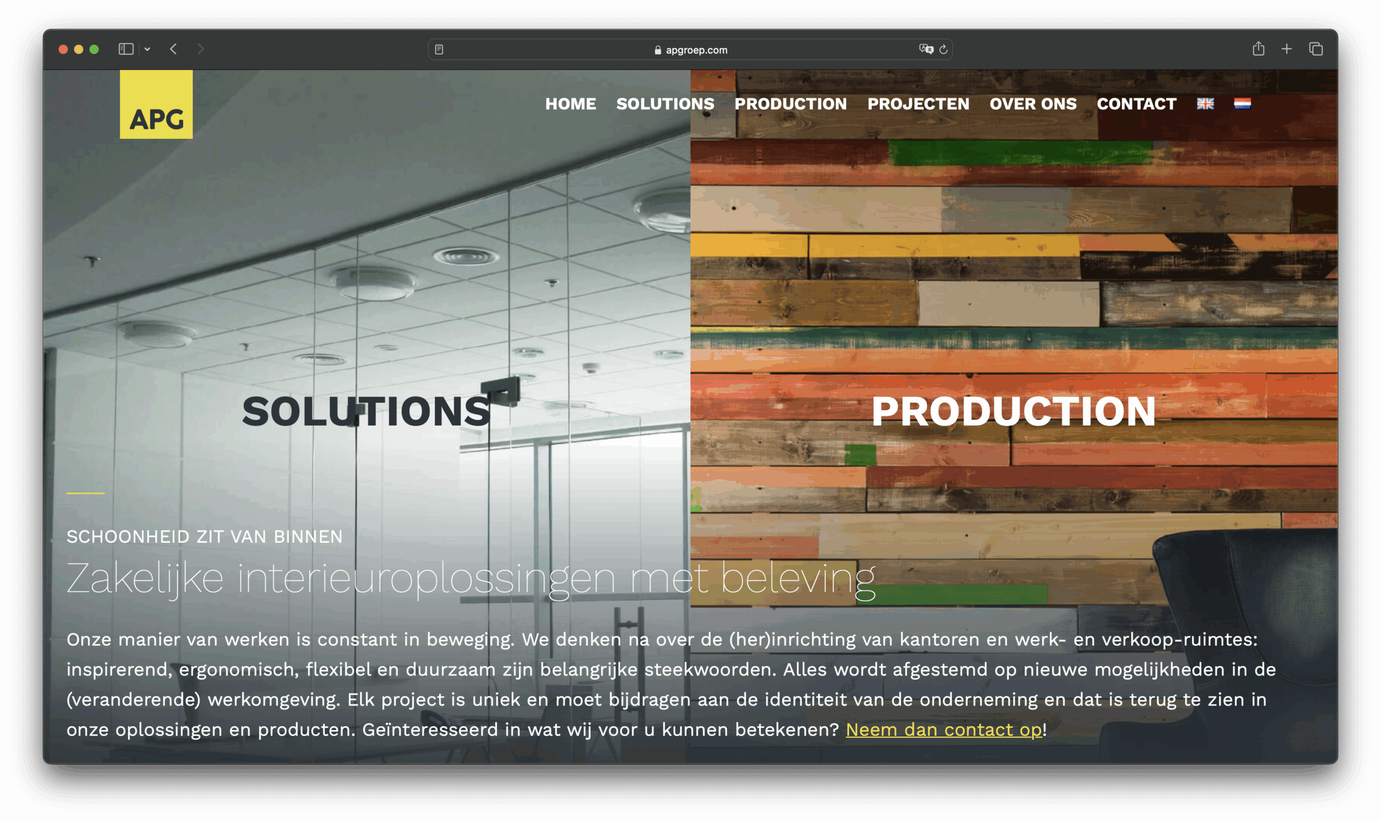The height and width of the screenshot is (821, 1381).
Task: Show the tab overview icon
Action: click(1316, 49)
